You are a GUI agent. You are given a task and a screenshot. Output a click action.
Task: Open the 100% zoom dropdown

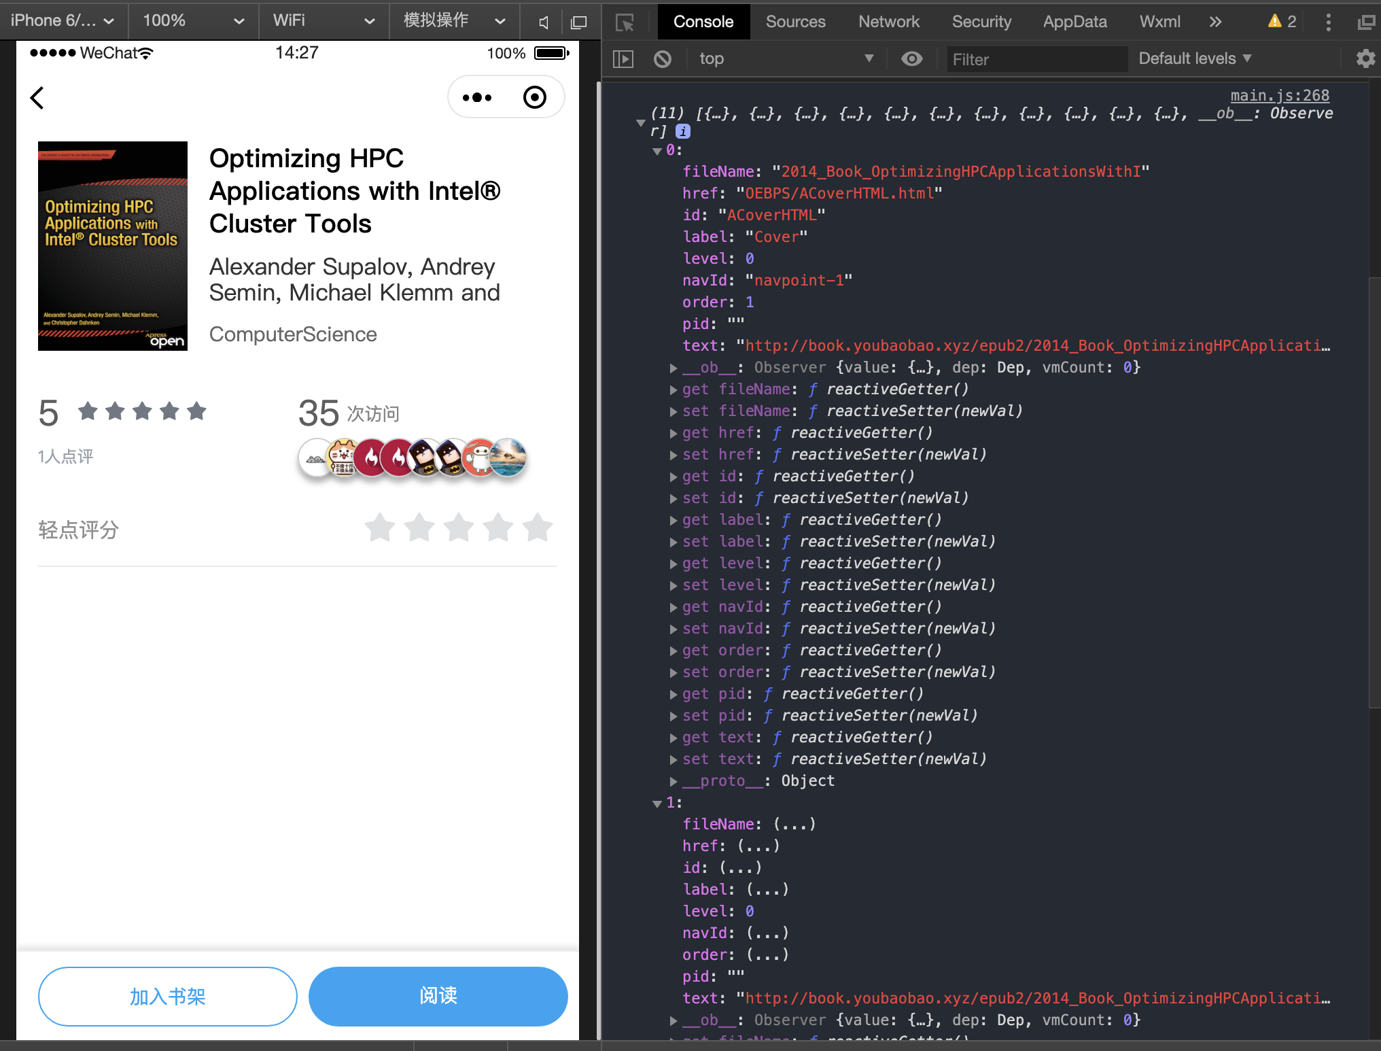pyautogui.click(x=193, y=21)
